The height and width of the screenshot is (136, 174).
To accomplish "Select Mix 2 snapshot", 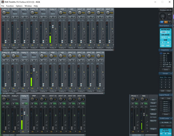I will (166, 55).
